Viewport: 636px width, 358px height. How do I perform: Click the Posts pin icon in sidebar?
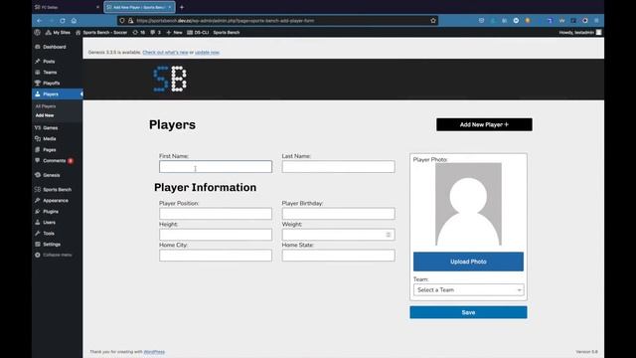click(x=38, y=62)
